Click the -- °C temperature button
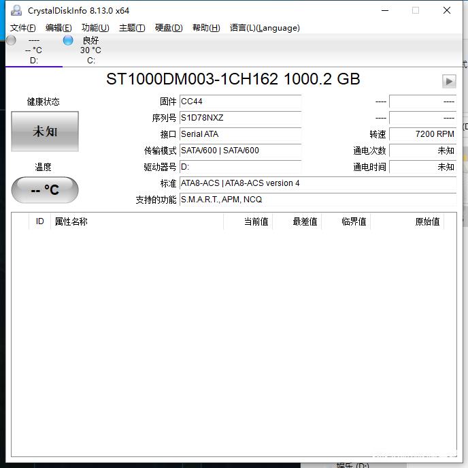The image size is (468, 468). (45, 190)
